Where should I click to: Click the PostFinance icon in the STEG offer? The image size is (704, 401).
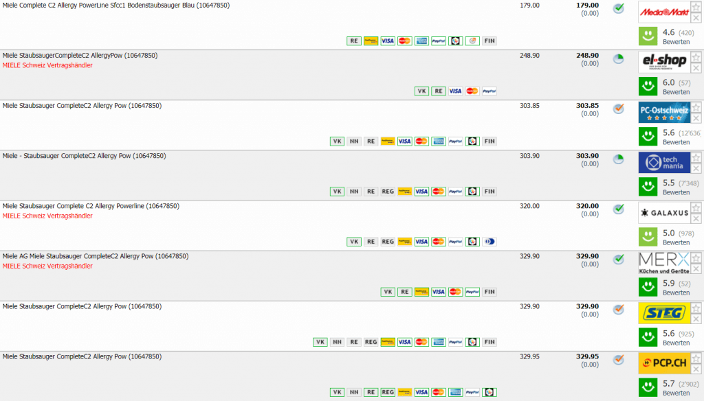tap(388, 342)
